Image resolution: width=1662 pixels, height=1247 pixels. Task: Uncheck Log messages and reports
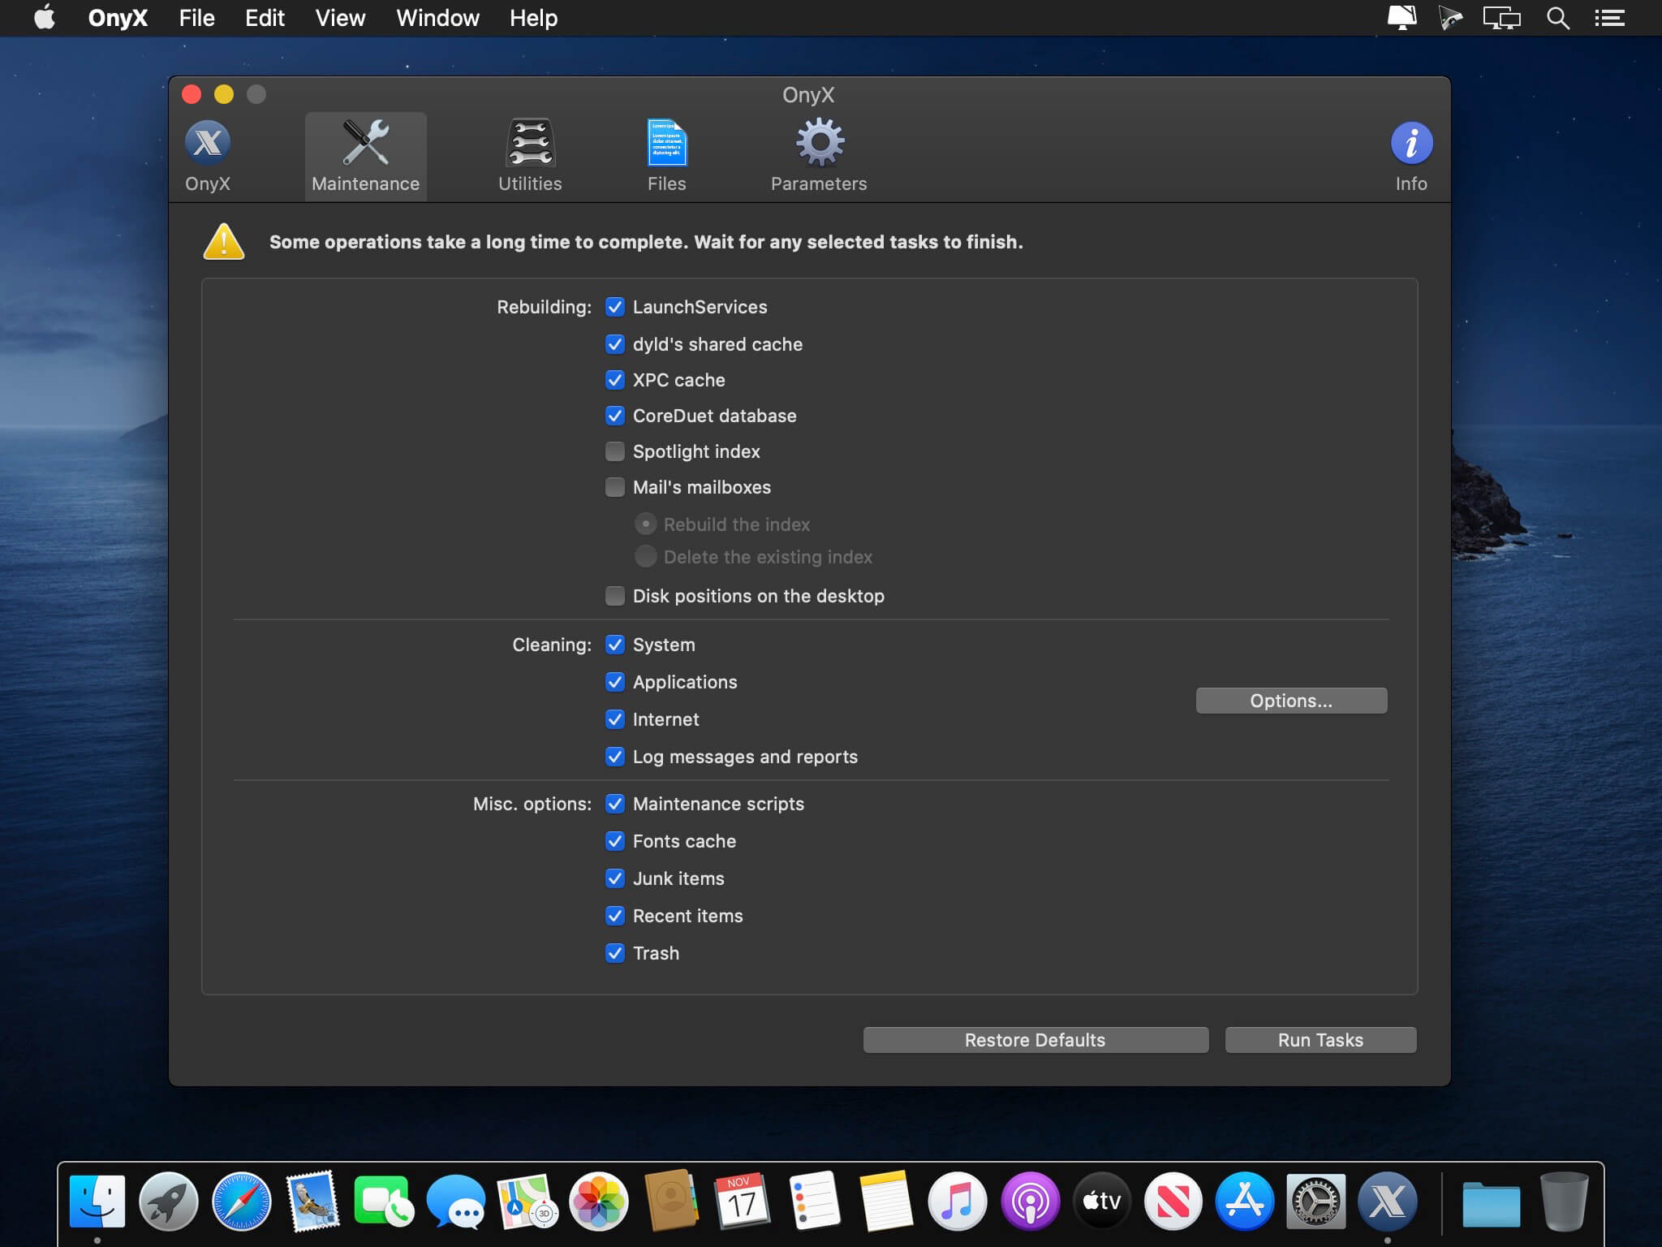click(615, 757)
